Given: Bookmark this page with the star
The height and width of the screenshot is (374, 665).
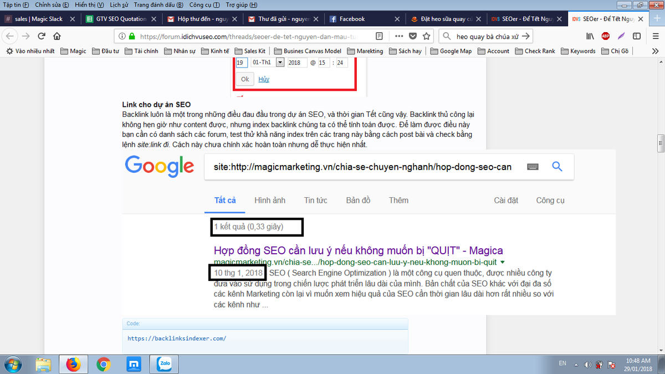Looking at the screenshot, I should tap(426, 36).
